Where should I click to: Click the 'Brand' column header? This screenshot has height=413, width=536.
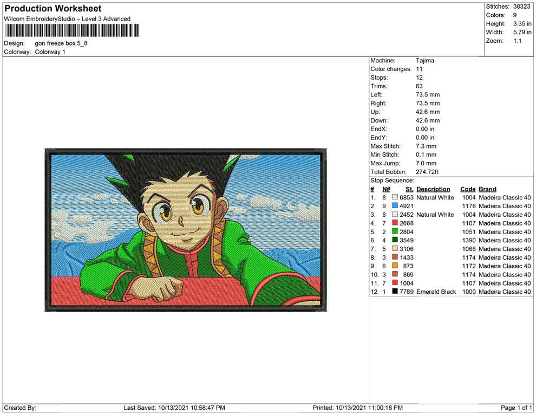point(487,189)
